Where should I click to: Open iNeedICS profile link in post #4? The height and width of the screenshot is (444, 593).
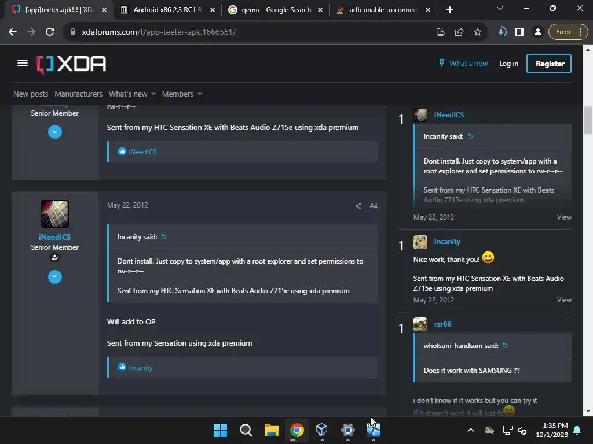click(x=55, y=237)
